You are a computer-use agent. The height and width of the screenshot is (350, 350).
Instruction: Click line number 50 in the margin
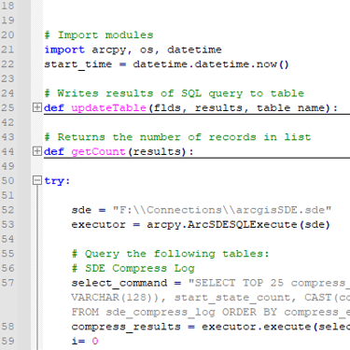(7, 180)
